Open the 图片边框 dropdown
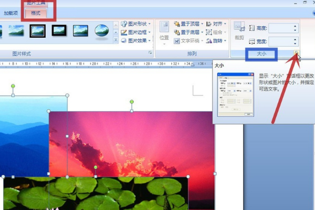The image size is (315, 210). [x=136, y=32]
